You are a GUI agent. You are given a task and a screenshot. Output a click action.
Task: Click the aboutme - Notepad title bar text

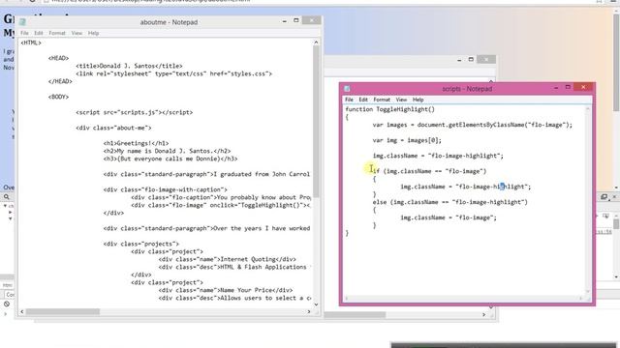tap(169, 22)
